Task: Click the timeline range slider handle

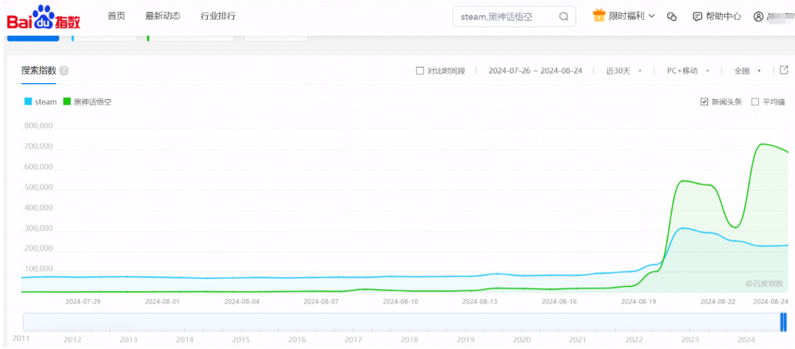Action: [x=783, y=322]
